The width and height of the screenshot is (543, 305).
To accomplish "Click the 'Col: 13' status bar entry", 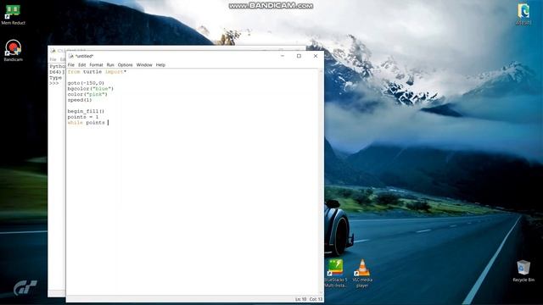I will (316, 299).
